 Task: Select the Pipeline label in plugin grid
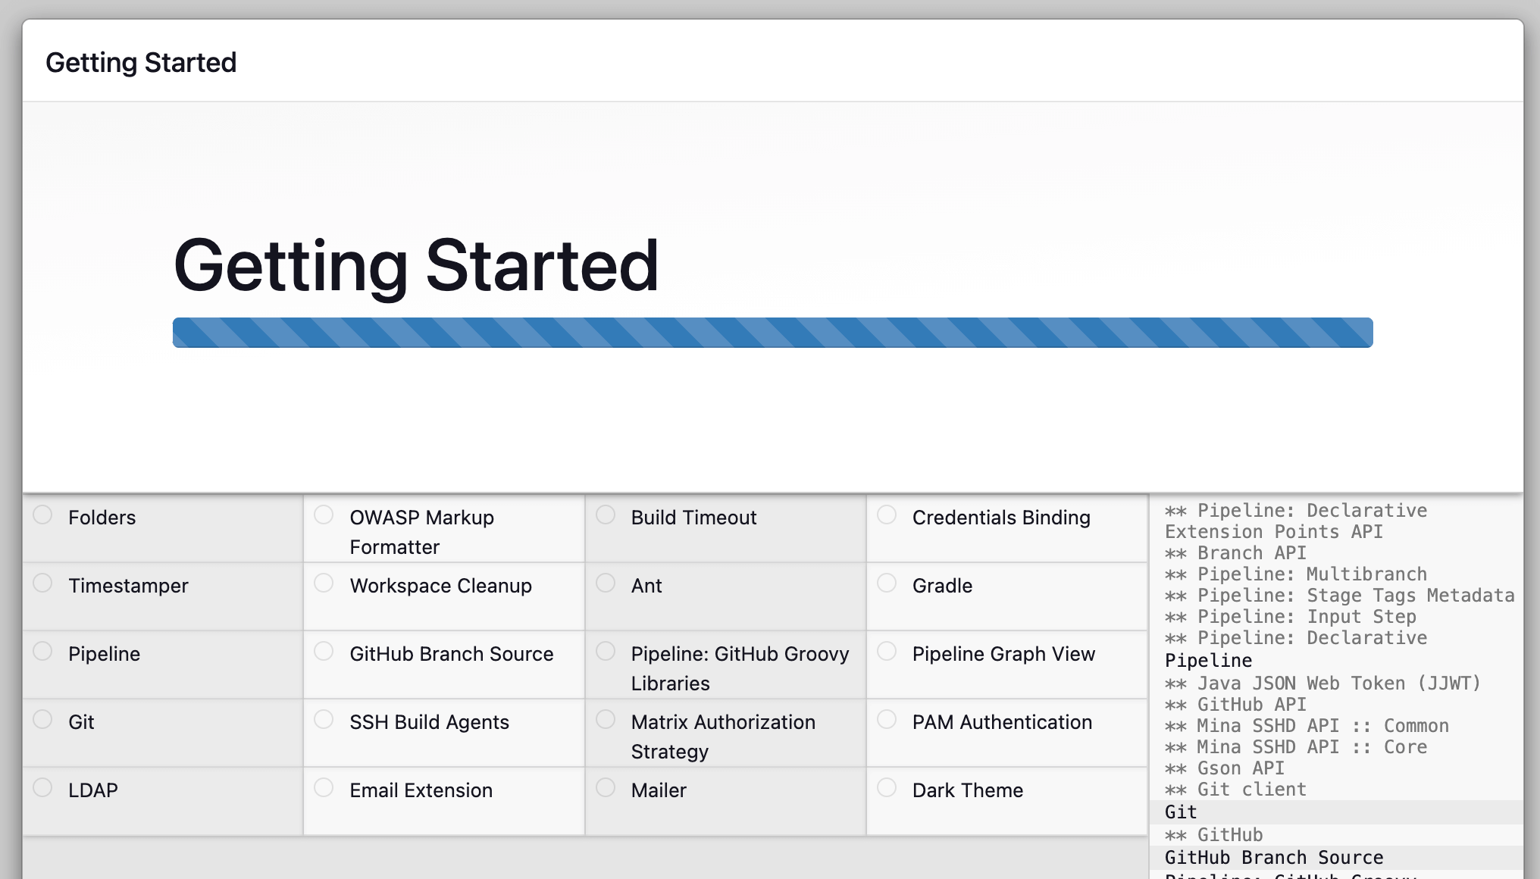(104, 654)
